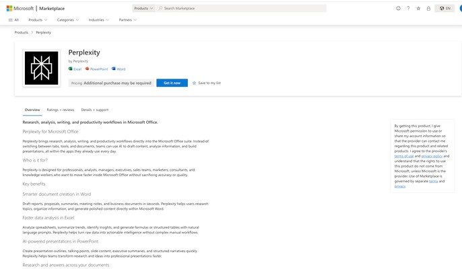Switch to Ratings + reviews tab

coord(61,110)
